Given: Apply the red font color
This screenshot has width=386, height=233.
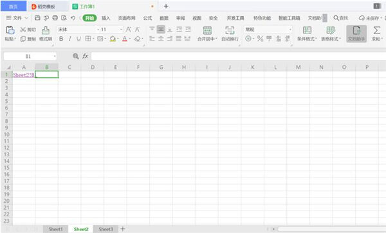Looking at the screenshot, I should [125, 39].
